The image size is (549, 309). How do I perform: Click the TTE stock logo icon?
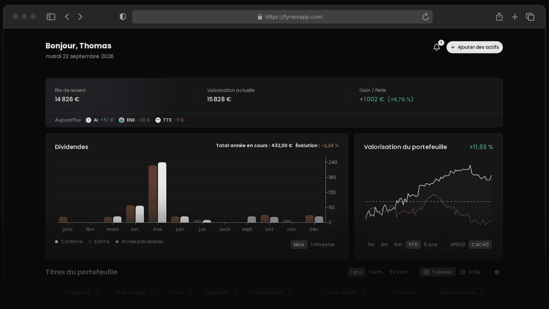[158, 120]
